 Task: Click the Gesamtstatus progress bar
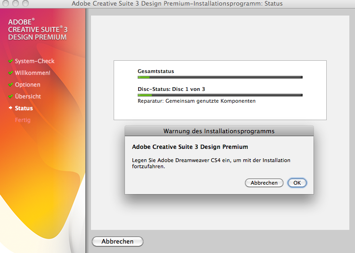point(220,77)
